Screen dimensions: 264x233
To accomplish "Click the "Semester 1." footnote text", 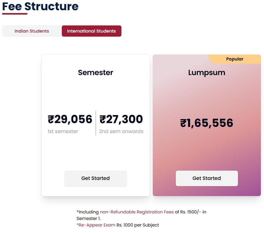I will click(89, 218).
